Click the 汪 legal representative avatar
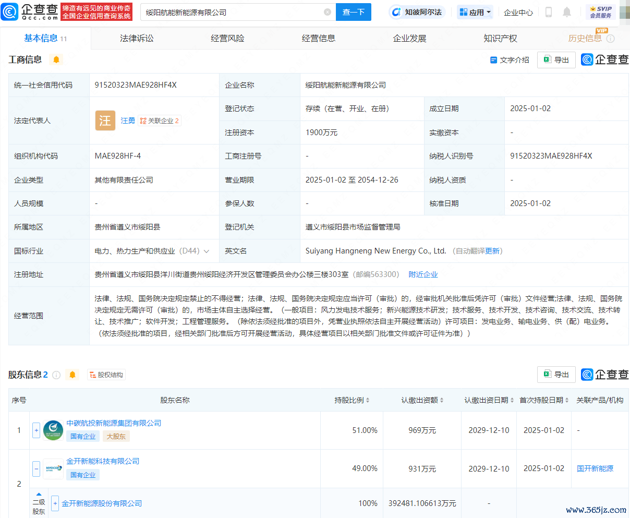 105,121
